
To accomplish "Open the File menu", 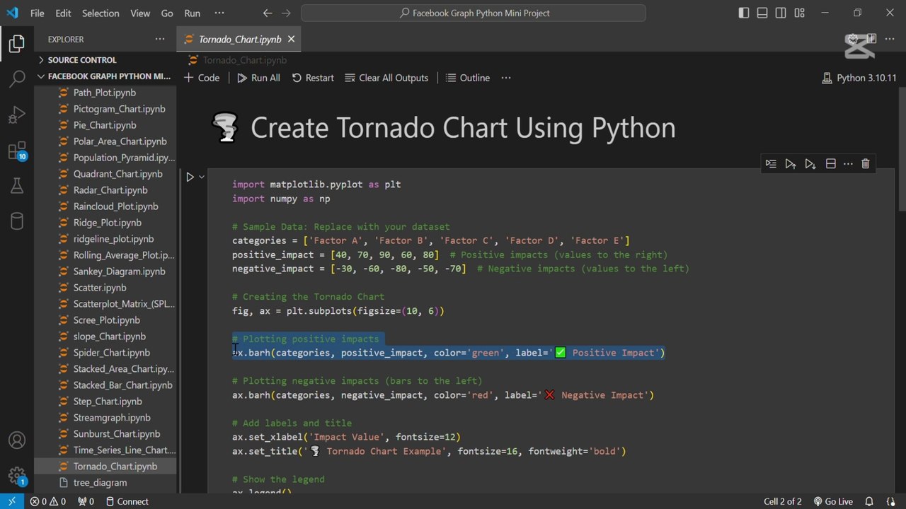I will [38, 13].
